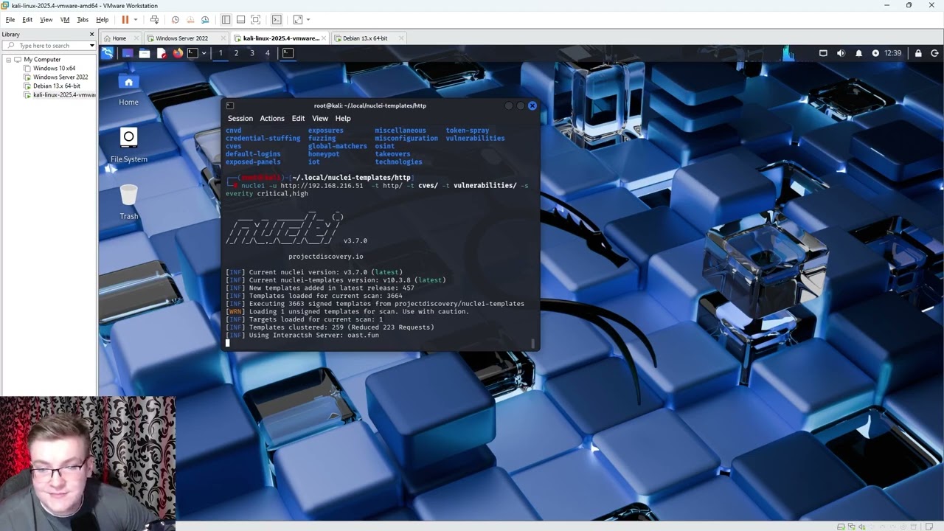Open text editor icon in Kali panel
This screenshot has width=944, height=531.
[x=161, y=53]
